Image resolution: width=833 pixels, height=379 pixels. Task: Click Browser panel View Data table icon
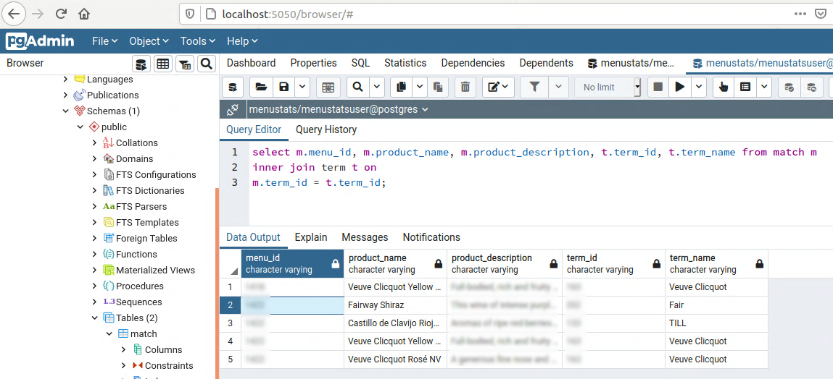[163, 64]
